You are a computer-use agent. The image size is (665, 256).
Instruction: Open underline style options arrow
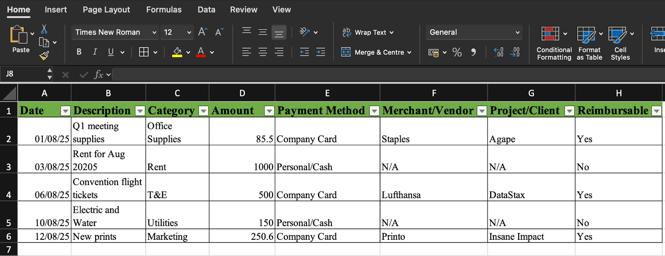(x=122, y=52)
